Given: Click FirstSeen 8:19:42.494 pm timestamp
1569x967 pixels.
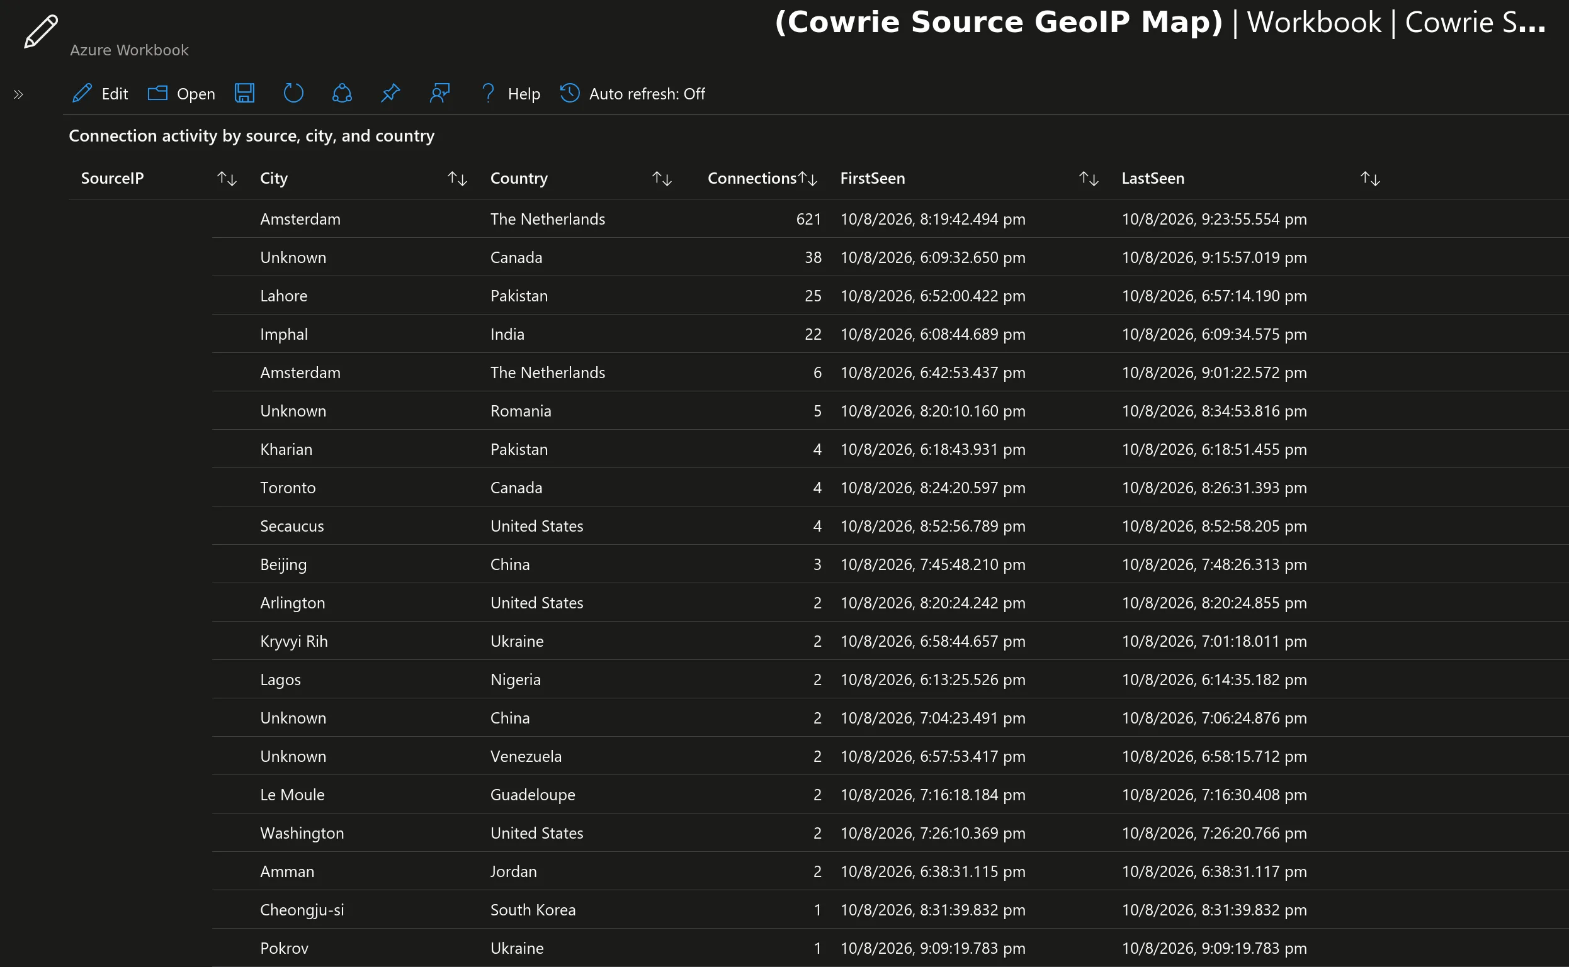Looking at the screenshot, I should [933, 220].
